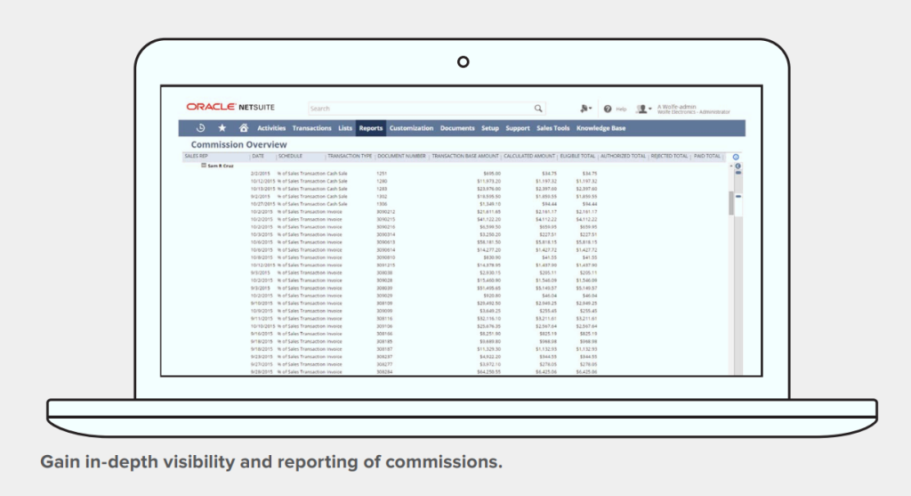Open the Customization menu
The image size is (911, 496).
point(411,128)
